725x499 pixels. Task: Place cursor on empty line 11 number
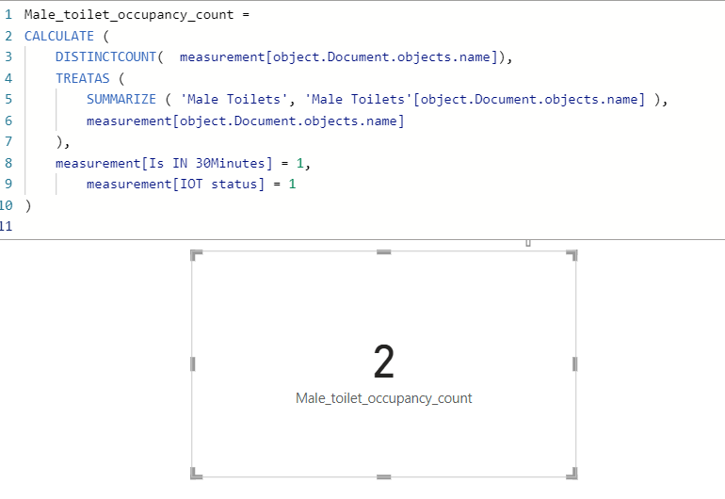[x=6, y=227]
